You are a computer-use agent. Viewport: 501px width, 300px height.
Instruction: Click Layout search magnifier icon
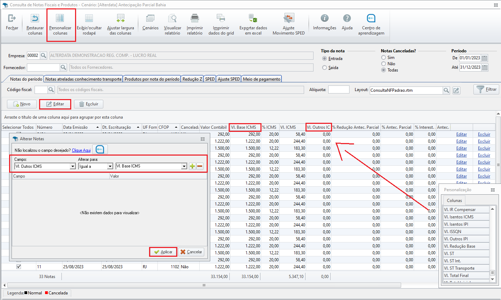tap(446, 90)
